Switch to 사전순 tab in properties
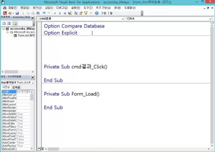This screenshot has width=215, height=152. 6,87
